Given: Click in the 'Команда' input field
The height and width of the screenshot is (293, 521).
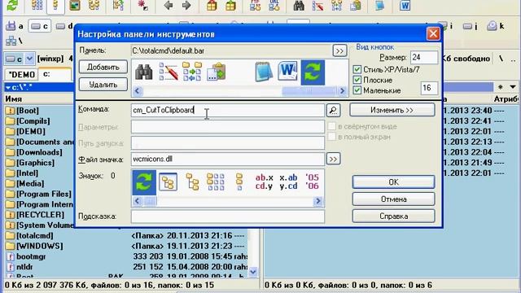Looking at the screenshot, I should click(x=228, y=110).
